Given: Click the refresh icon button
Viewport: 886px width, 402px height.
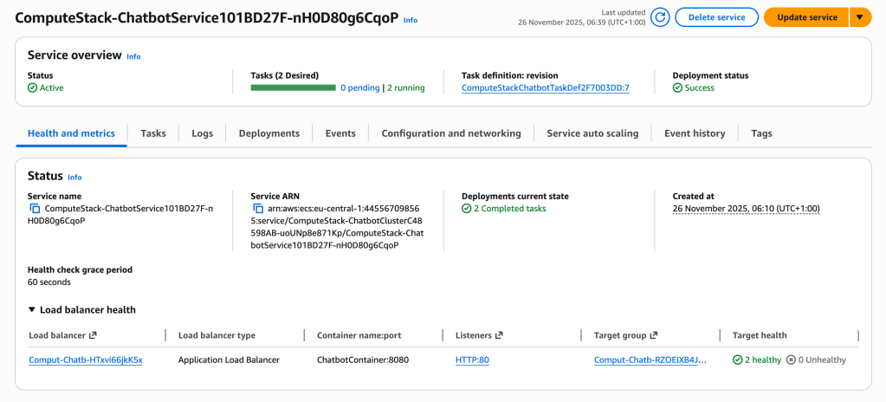Looking at the screenshot, I should pyautogui.click(x=660, y=17).
